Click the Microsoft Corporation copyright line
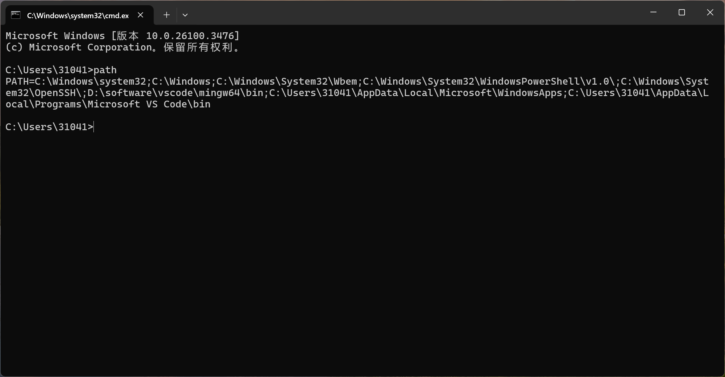The width and height of the screenshot is (725, 377). (x=122, y=47)
